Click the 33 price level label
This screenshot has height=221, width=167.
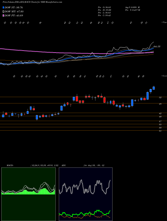point(160,128)
